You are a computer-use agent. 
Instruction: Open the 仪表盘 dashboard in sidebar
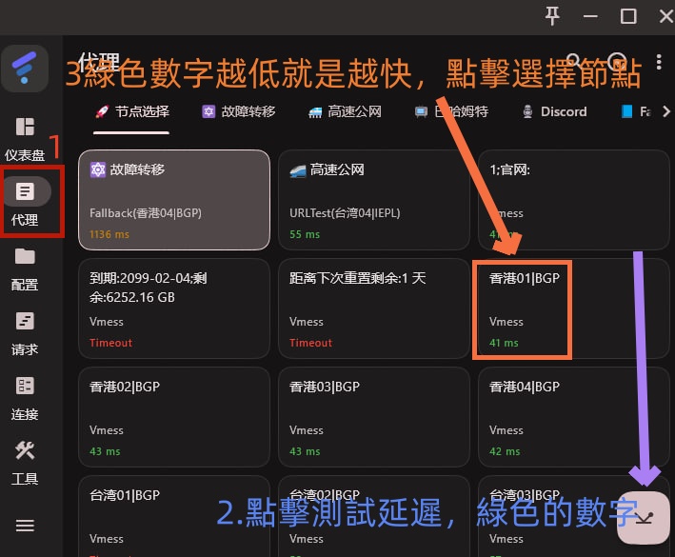coord(25,128)
